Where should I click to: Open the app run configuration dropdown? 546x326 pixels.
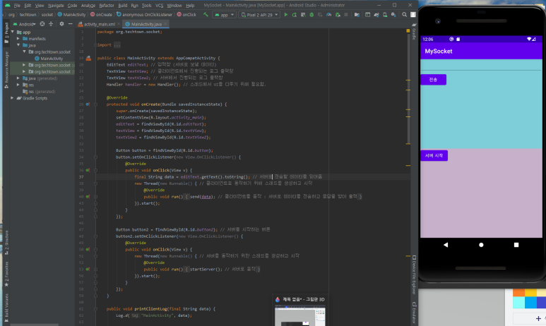coord(224,15)
